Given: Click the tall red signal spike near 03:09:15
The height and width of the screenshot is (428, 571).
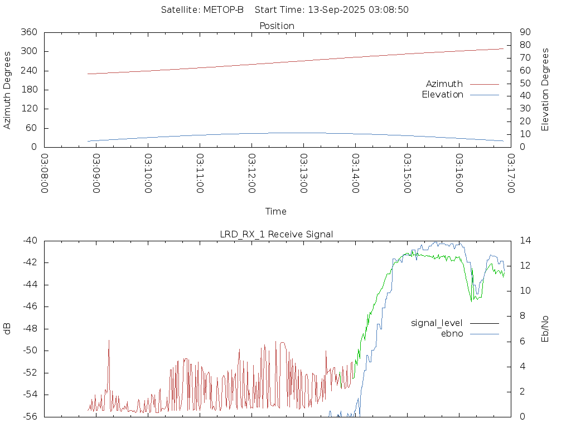Looking at the screenshot, I should point(109,364).
